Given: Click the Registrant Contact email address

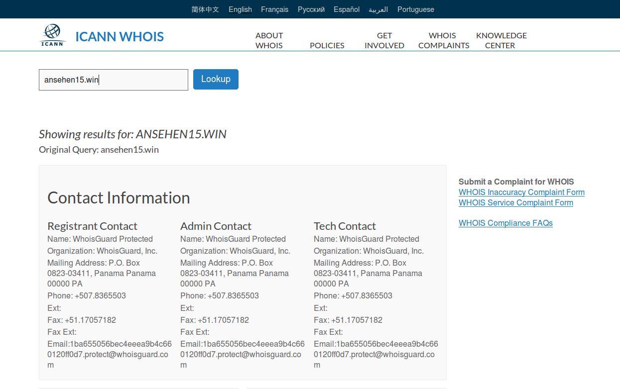Looking at the screenshot, I should (x=110, y=354).
